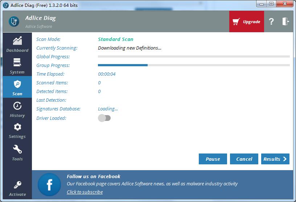Click the Signatures Database Loading... value
The height and width of the screenshot is (202, 296).
pyautogui.click(x=108, y=109)
